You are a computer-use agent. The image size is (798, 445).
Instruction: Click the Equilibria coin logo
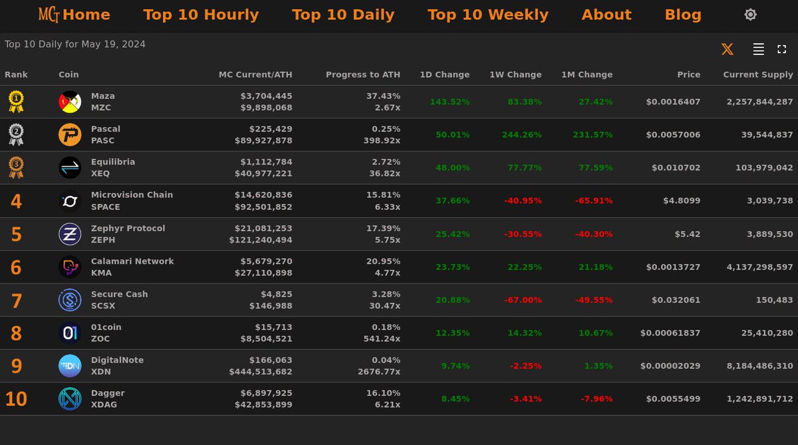tap(70, 168)
